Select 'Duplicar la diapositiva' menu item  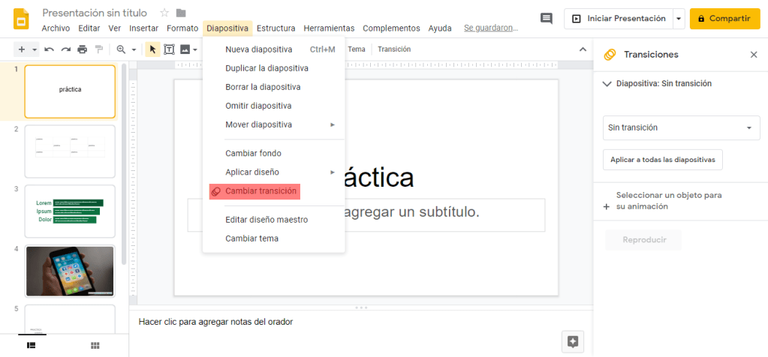[x=267, y=68]
